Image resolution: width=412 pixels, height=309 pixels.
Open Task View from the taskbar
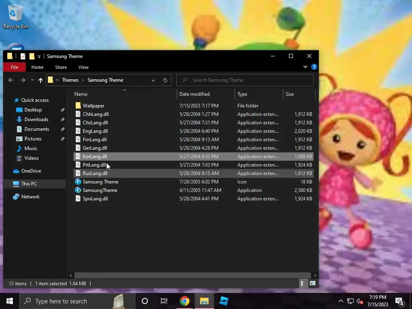164,301
